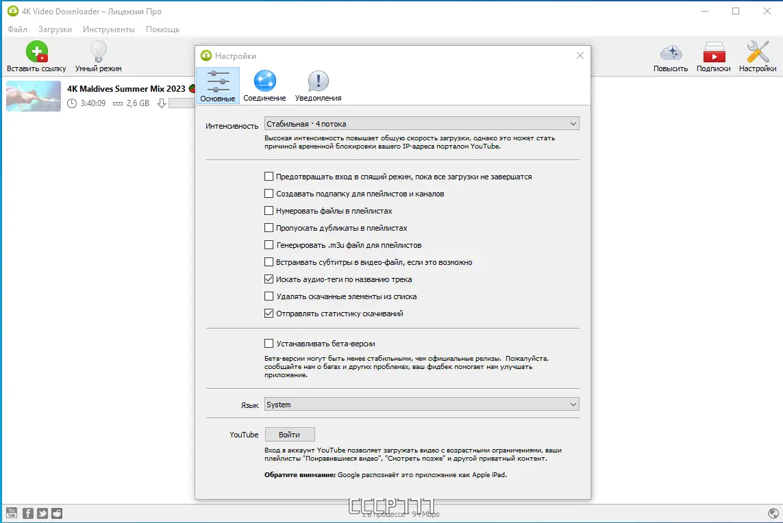This screenshot has width=783, height=523.
Task: Open Помощь menu
Action: click(162, 29)
